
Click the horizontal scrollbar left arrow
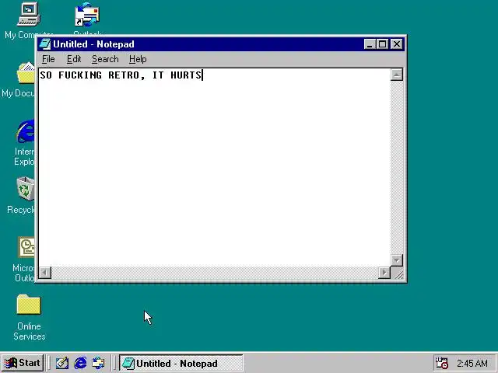[45, 273]
